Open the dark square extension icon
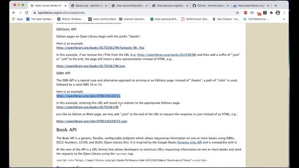The height and width of the screenshot is (168, 299). click(x=265, y=13)
